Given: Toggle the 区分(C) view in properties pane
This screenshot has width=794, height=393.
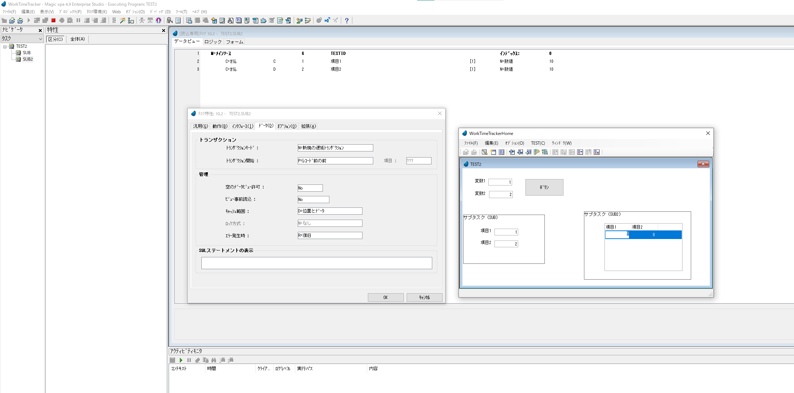Looking at the screenshot, I should (55, 39).
